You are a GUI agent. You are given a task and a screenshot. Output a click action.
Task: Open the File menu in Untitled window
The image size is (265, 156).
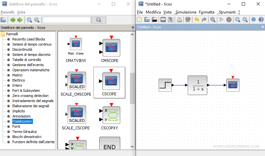[x=140, y=12]
